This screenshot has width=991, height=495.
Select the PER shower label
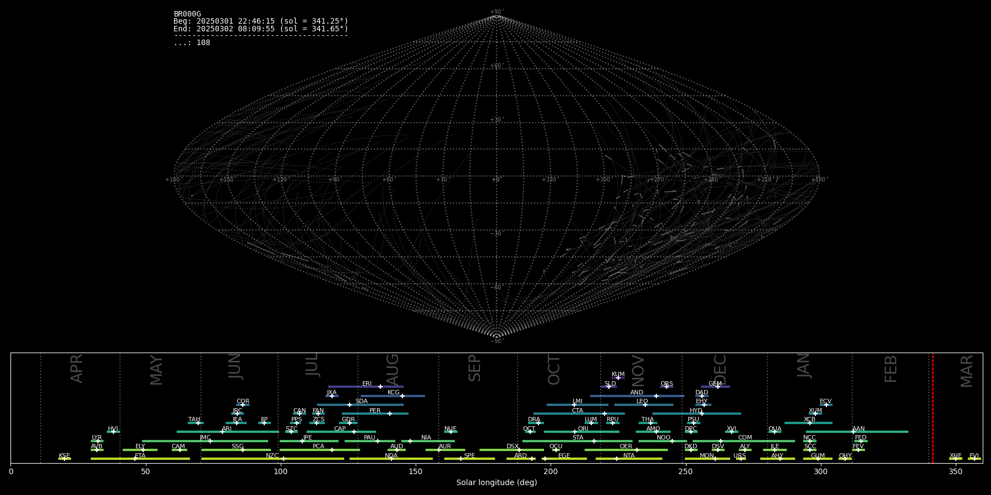click(375, 411)
